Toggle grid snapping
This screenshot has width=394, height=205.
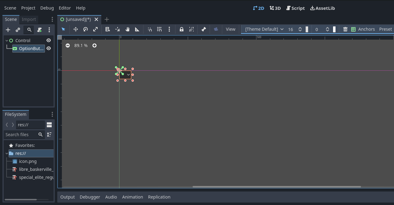point(159,29)
